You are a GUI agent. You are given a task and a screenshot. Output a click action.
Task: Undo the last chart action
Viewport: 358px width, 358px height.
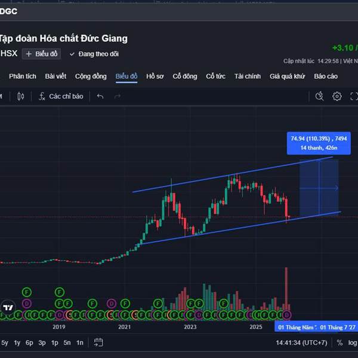[x=100, y=97]
